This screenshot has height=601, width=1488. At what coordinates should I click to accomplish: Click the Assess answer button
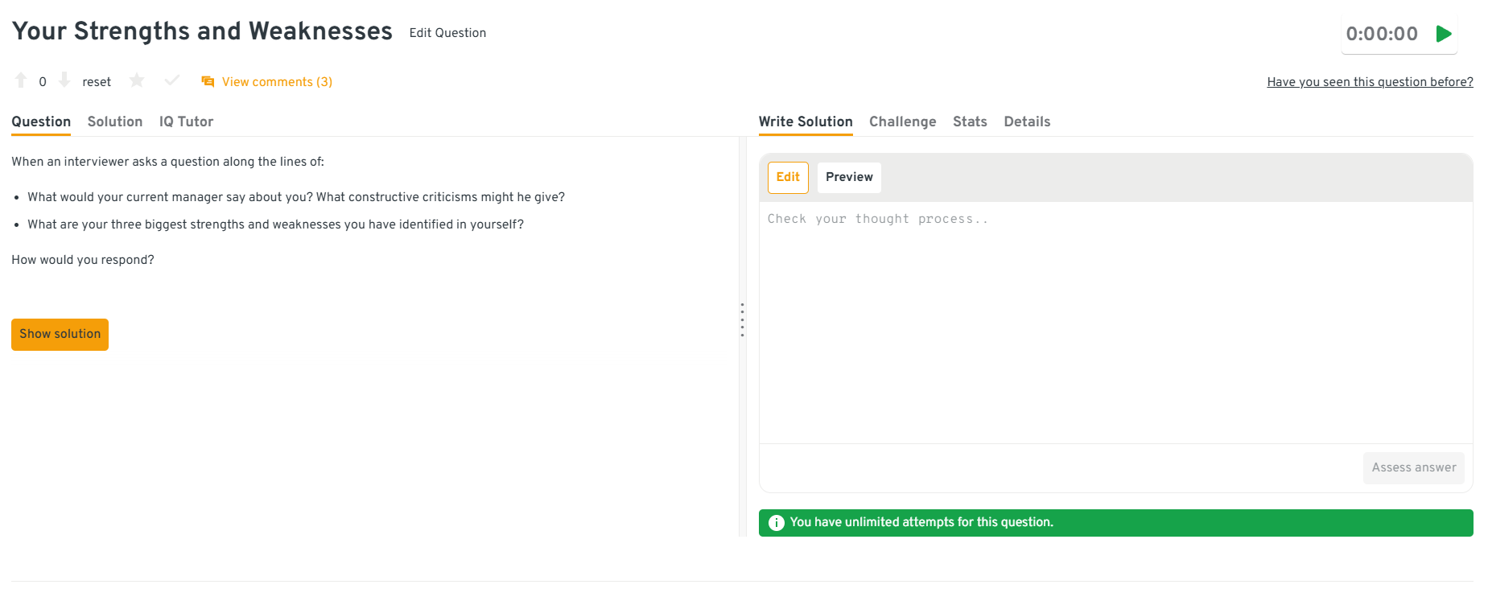(x=1413, y=468)
